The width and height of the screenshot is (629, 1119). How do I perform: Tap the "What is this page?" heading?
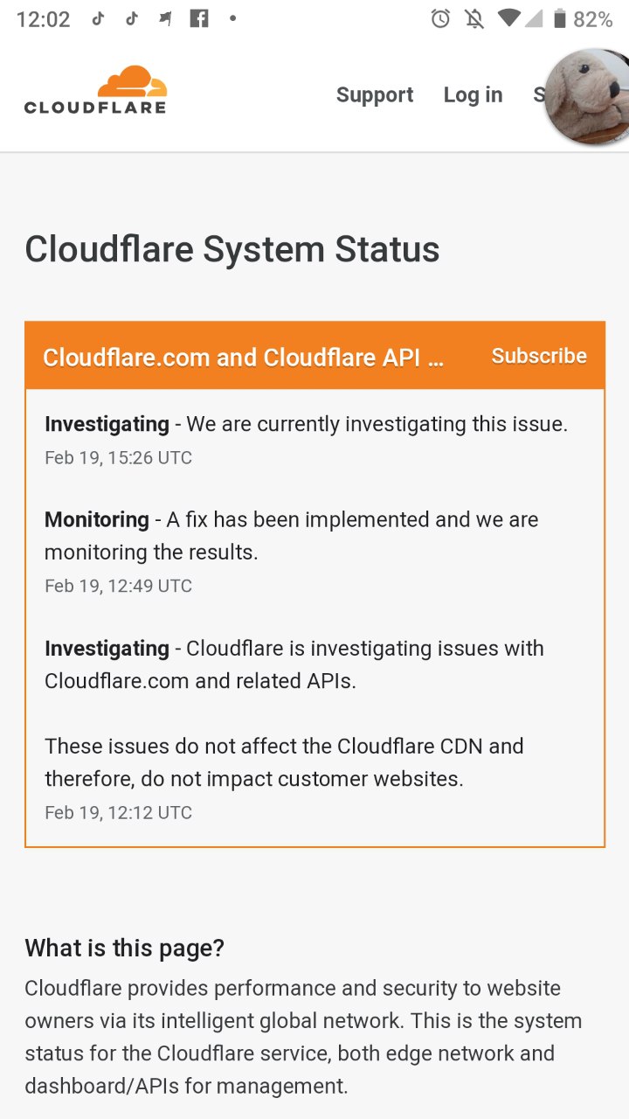click(x=124, y=948)
